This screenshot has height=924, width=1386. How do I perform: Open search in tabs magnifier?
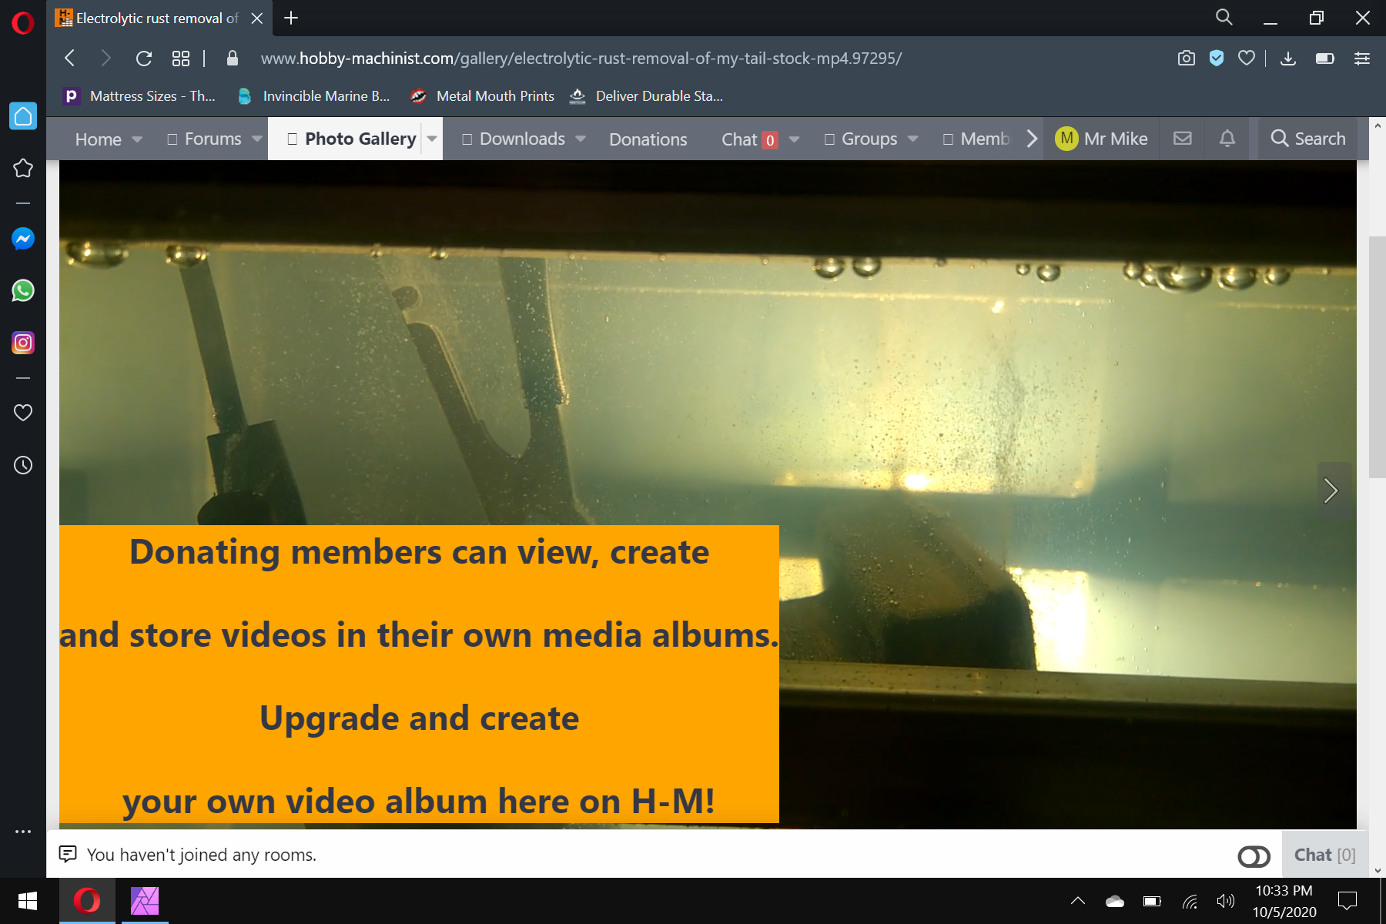(x=1224, y=18)
